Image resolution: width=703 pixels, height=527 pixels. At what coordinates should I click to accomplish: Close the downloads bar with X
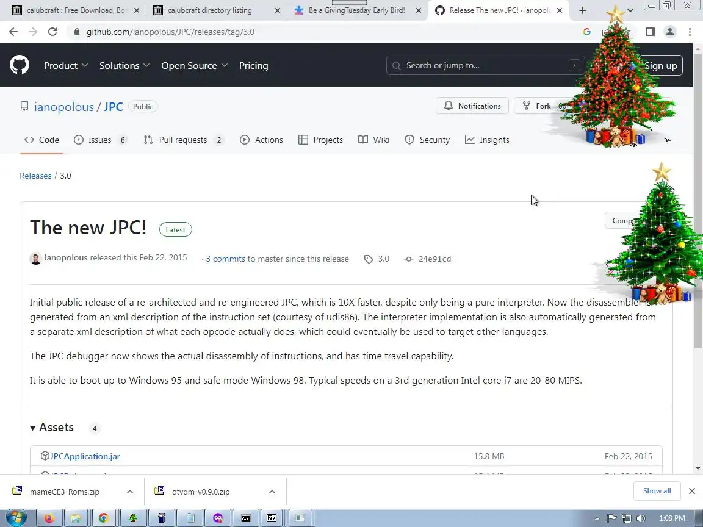pyautogui.click(x=692, y=491)
